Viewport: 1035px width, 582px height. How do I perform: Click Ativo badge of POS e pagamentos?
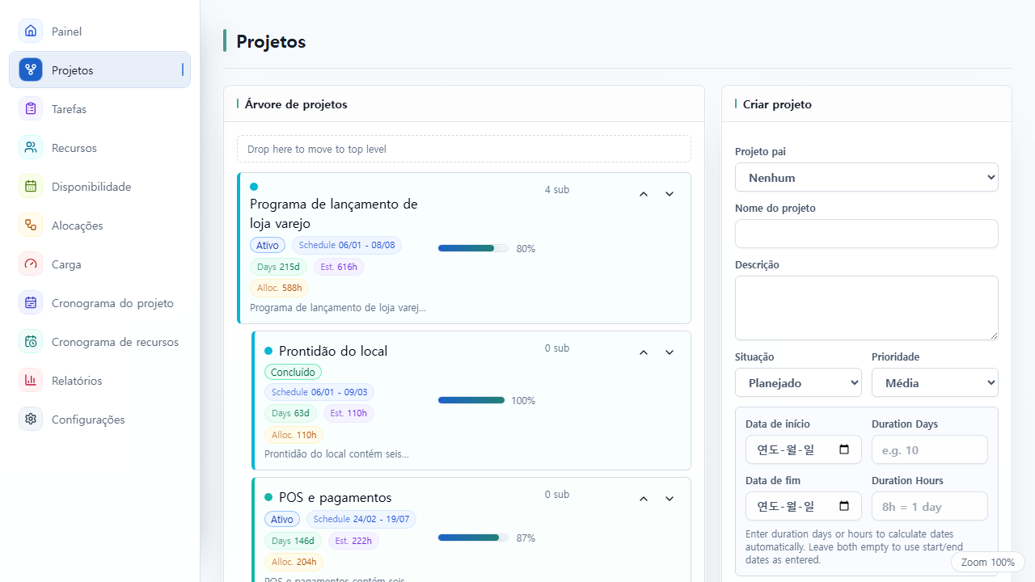282,519
